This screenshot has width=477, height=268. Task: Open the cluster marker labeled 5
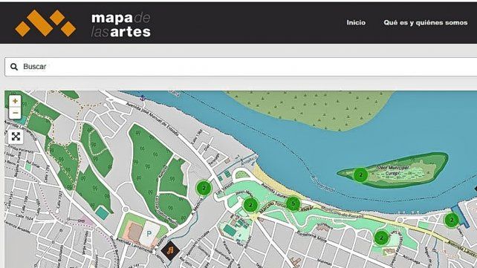tap(293, 203)
